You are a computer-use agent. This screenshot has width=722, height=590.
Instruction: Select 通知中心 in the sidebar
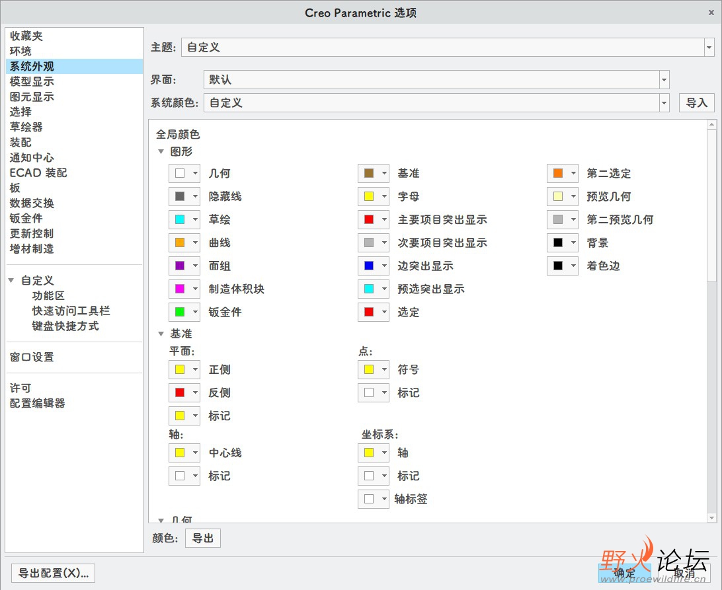pyautogui.click(x=32, y=157)
